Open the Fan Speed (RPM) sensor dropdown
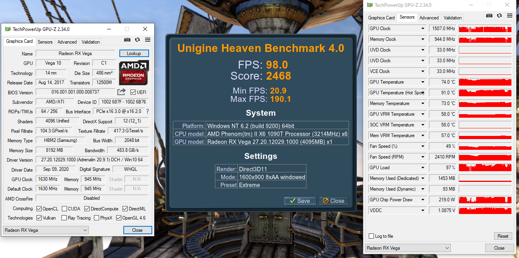The image size is (519, 258). point(423,157)
